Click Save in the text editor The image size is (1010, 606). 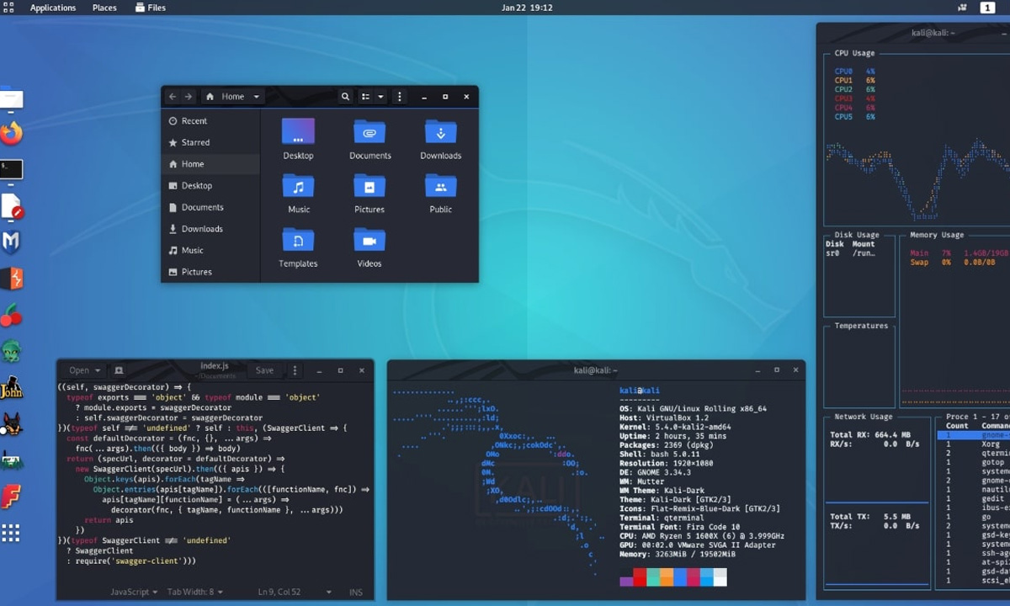(264, 370)
